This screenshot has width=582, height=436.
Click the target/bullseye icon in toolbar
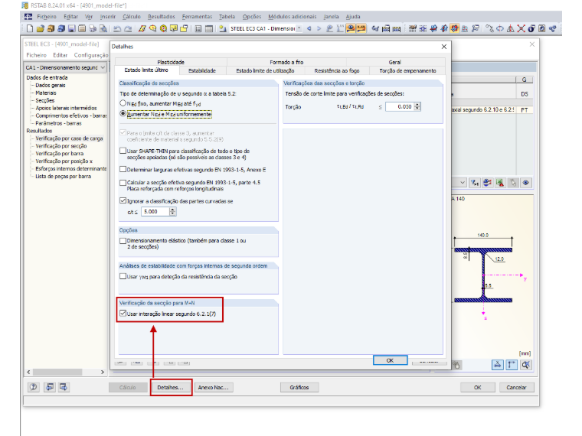point(163,28)
